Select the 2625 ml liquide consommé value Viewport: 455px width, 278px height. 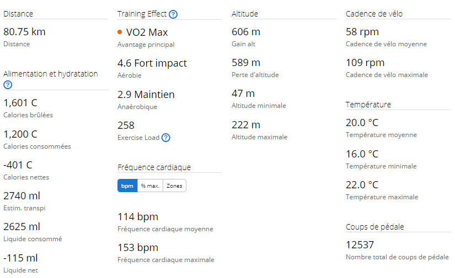click(22, 226)
